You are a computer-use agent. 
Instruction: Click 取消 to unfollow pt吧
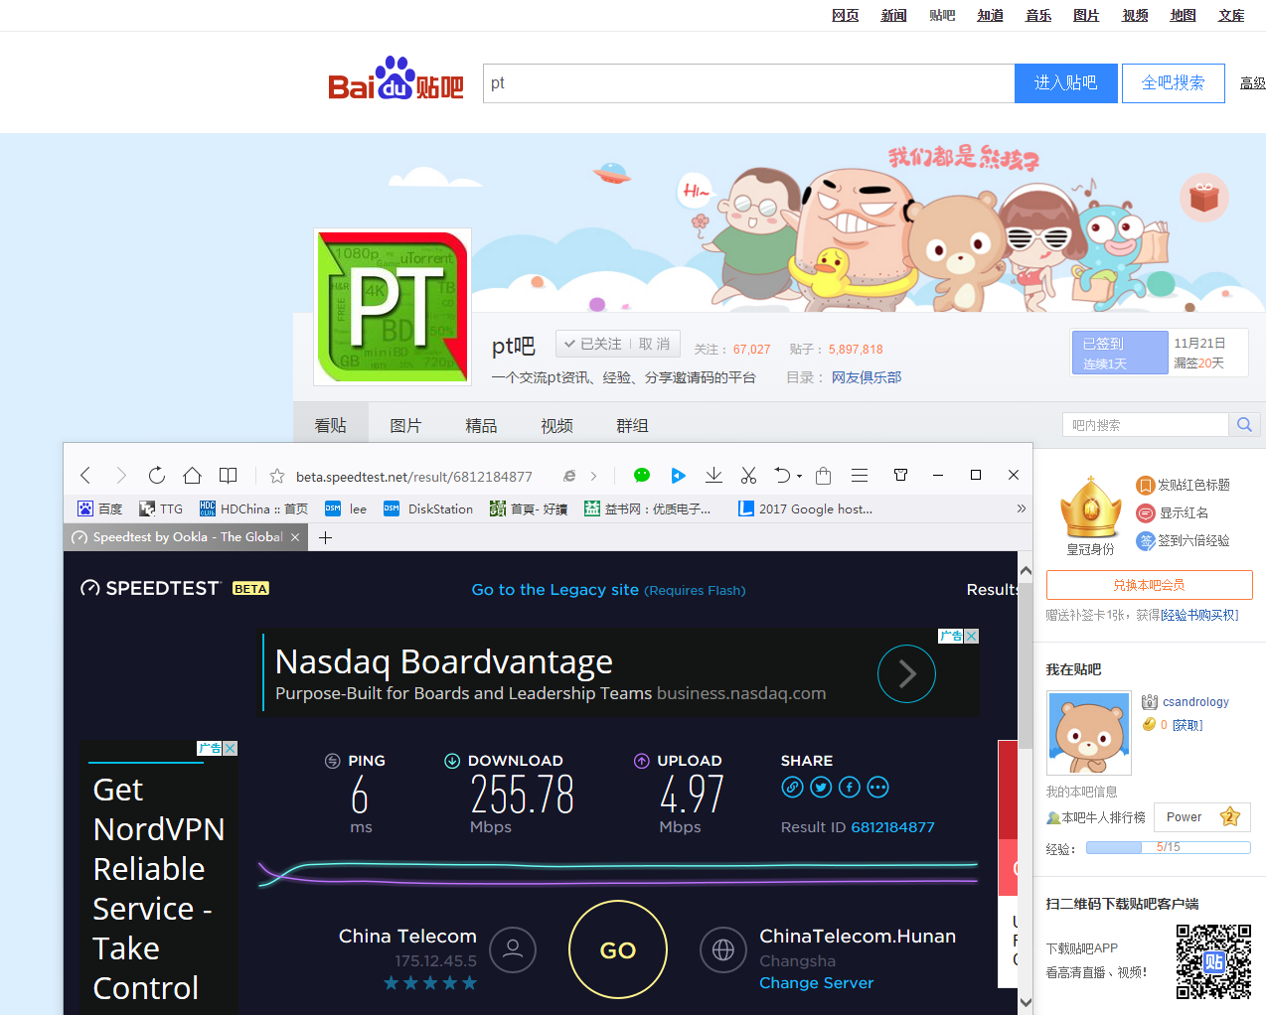pyautogui.click(x=654, y=344)
